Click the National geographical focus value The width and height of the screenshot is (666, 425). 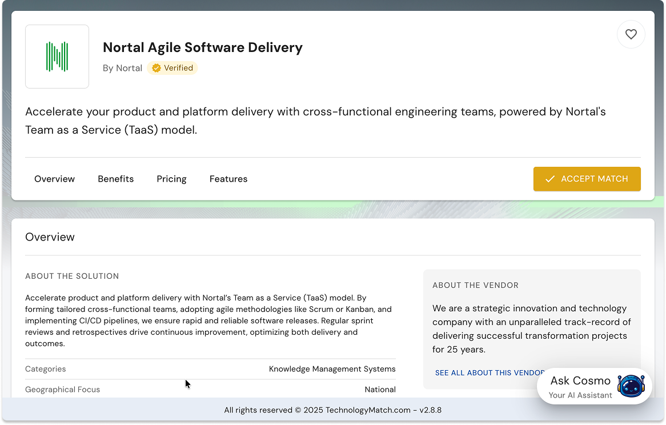pyautogui.click(x=380, y=390)
